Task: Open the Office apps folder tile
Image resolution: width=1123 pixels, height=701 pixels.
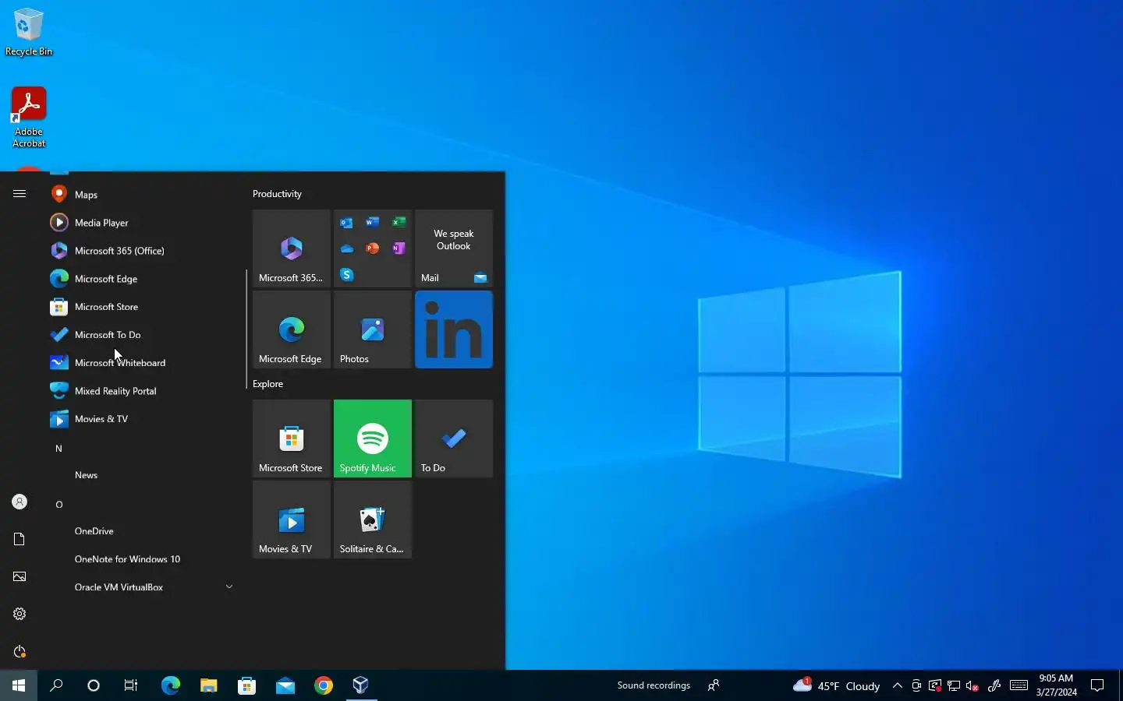Action: click(373, 248)
